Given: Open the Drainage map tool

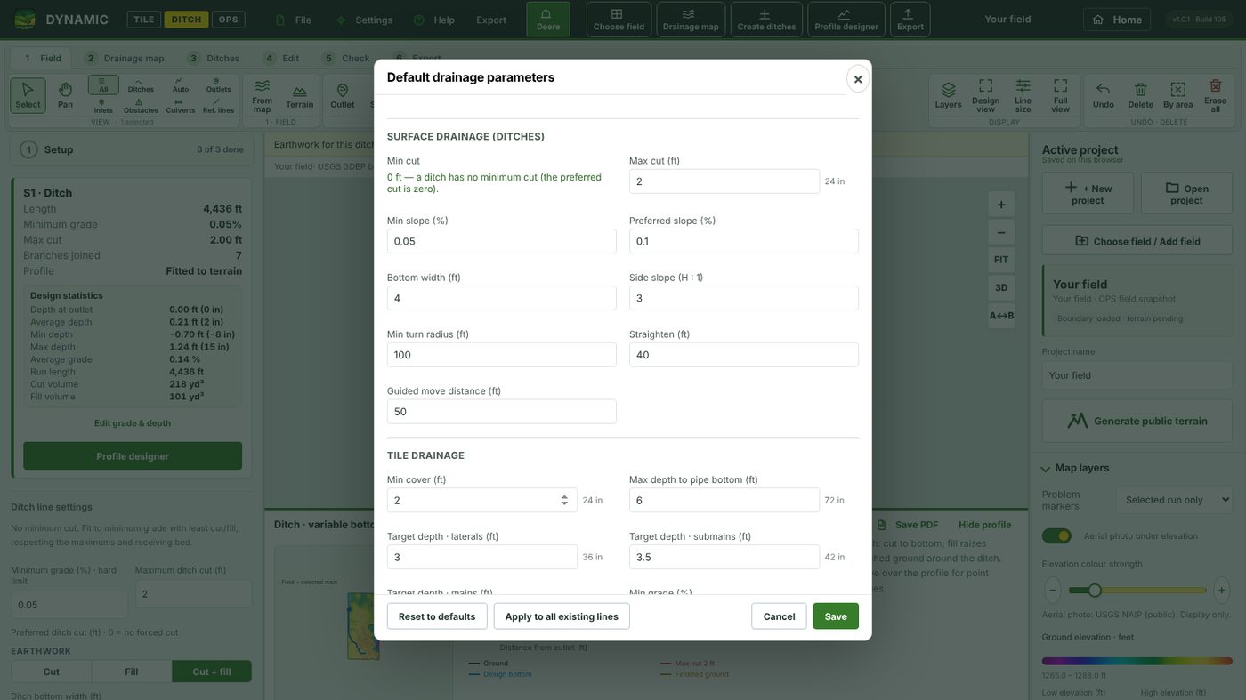Looking at the screenshot, I should 691,19.
